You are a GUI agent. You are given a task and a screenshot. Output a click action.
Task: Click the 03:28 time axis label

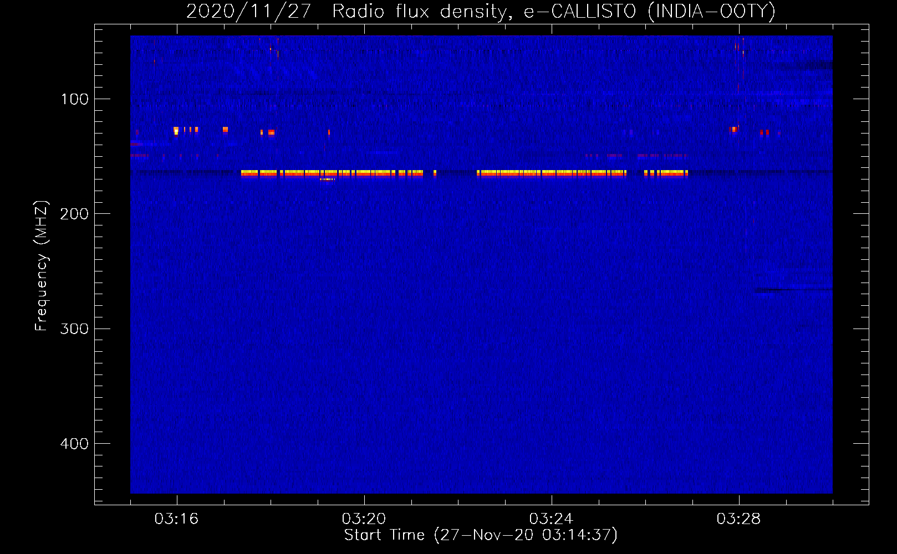[738, 519]
